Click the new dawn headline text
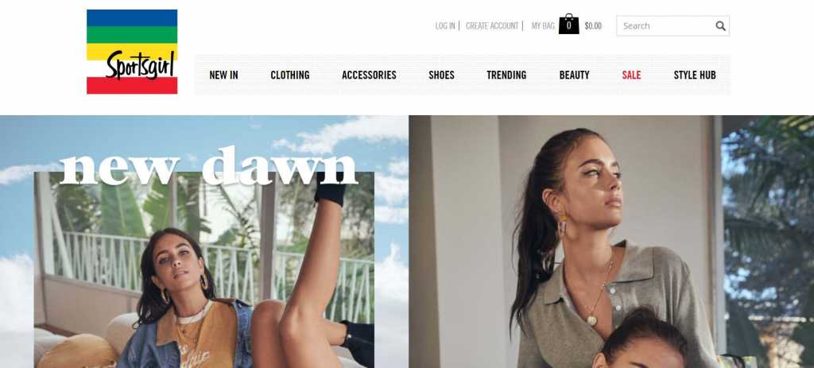This screenshot has width=814, height=368. [x=209, y=165]
